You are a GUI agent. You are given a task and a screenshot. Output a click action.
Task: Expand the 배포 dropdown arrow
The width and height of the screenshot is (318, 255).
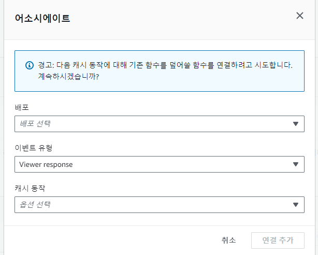pyautogui.click(x=296, y=124)
